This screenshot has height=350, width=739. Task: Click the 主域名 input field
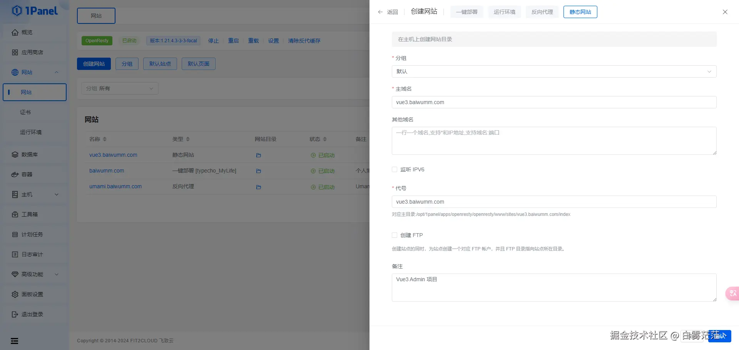[x=554, y=102]
